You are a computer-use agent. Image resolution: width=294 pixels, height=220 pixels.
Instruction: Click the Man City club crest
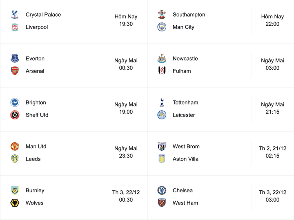162,27
